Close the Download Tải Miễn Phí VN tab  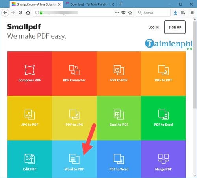(113, 4)
